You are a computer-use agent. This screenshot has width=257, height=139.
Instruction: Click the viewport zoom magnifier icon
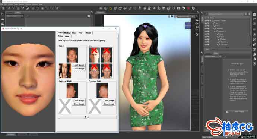197,27
